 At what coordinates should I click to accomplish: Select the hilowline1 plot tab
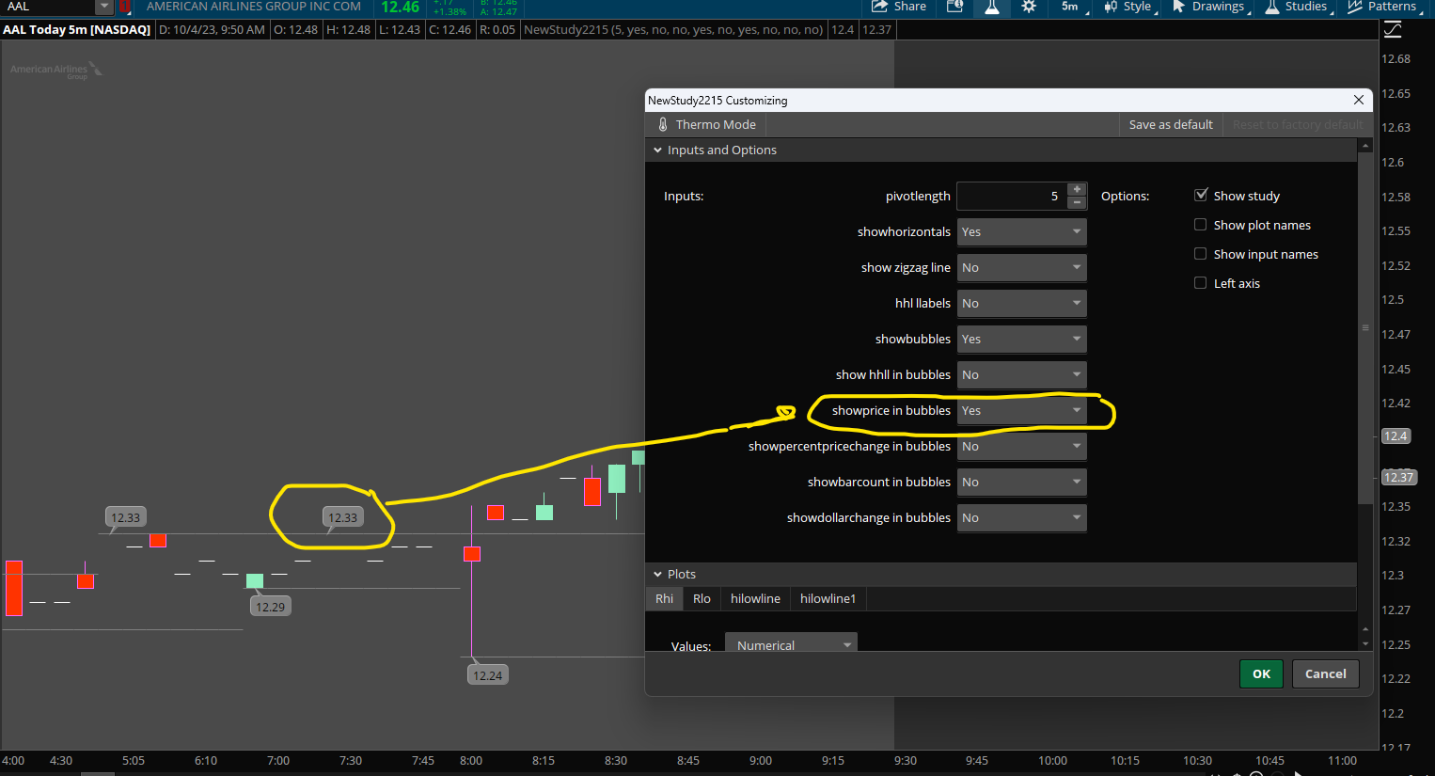click(828, 599)
